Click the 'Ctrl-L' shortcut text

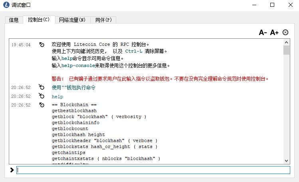point(134,51)
